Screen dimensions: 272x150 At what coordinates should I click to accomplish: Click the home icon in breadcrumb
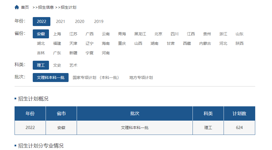coord(17,7)
